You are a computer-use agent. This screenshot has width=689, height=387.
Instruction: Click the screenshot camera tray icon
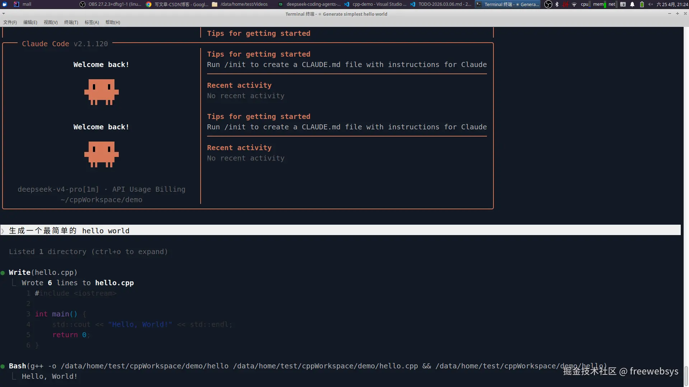[623, 4]
